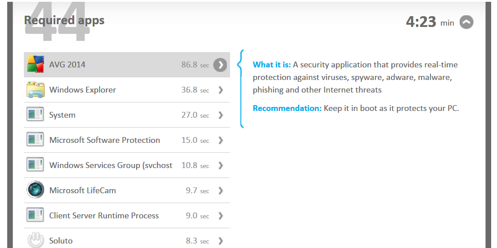The height and width of the screenshot is (248, 497).
Task: Expand Microsoft LifeCam details chevron
Action: tap(221, 190)
